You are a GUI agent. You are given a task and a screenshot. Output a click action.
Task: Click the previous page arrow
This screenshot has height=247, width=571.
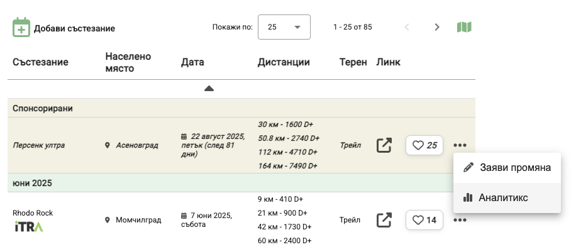pos(407,27)
